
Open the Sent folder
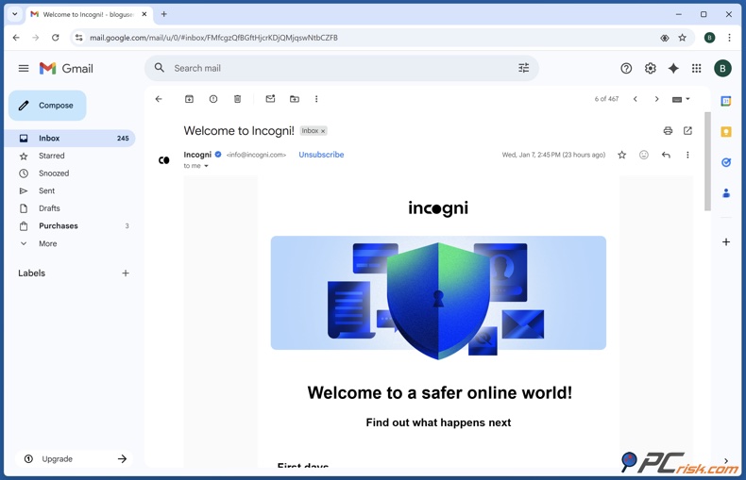[46, 190]
